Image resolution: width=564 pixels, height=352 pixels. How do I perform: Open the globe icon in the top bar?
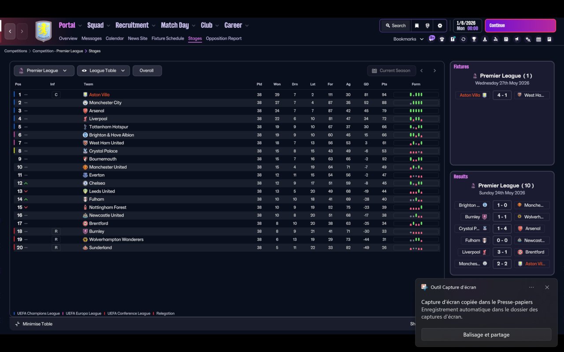click(x=427, y=26)
